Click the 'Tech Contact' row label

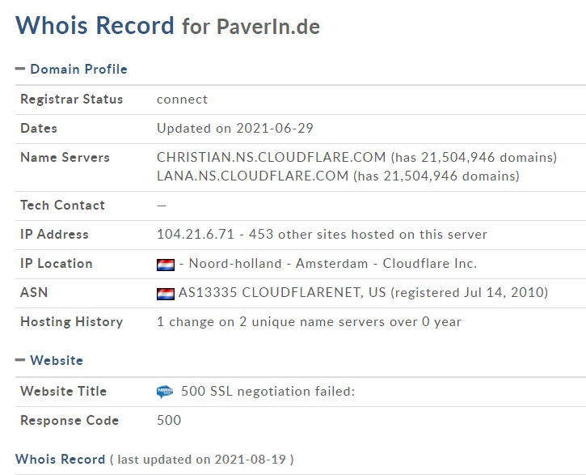click(63, 205)
